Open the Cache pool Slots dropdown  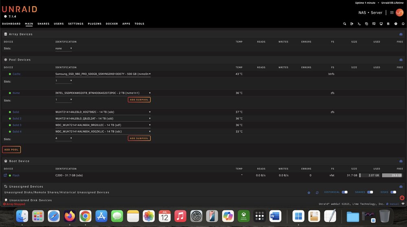tap(63, 81)
